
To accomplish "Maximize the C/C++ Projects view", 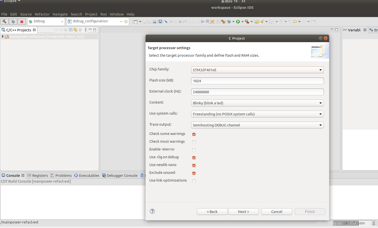I will click(95, 30).
